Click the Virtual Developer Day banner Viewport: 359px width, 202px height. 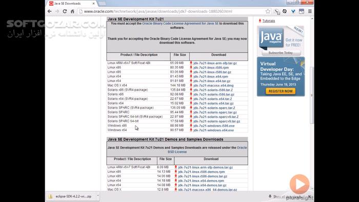click(x=281, y=76)
